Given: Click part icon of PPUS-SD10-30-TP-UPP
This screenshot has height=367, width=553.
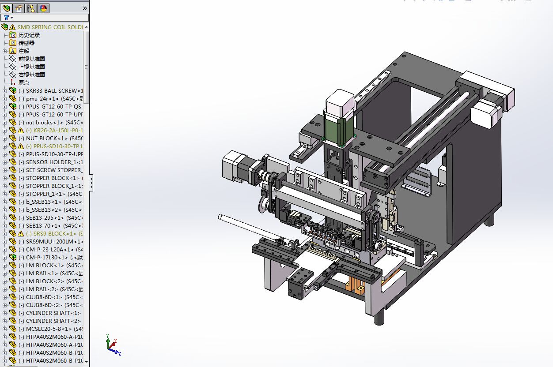Looking at the screenshot, I should [x=13, y=154].
